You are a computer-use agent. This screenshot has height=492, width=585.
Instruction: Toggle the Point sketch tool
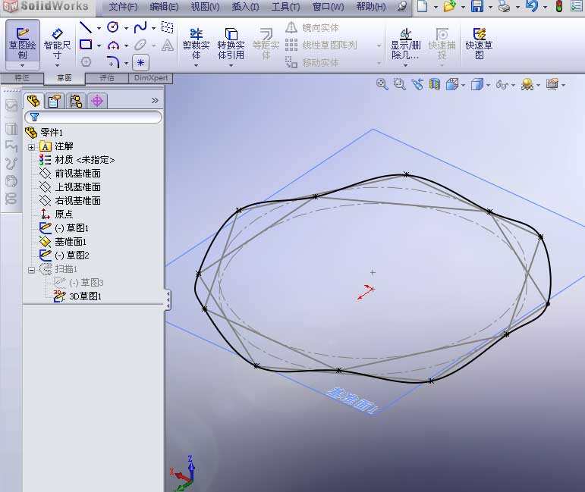(x=140, y=63)
